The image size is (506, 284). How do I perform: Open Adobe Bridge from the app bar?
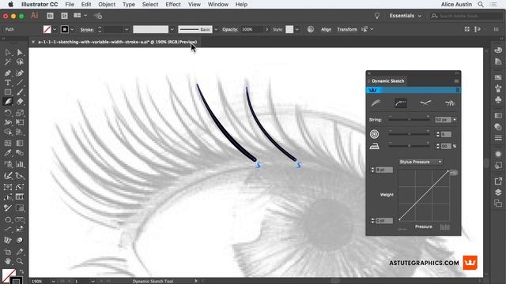pyautogui.click(x=50, y=16)
